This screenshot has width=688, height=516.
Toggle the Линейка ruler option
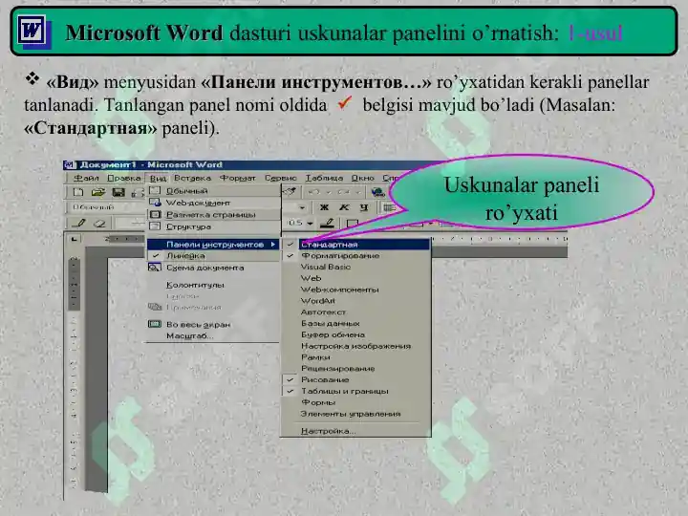[213, 255]
